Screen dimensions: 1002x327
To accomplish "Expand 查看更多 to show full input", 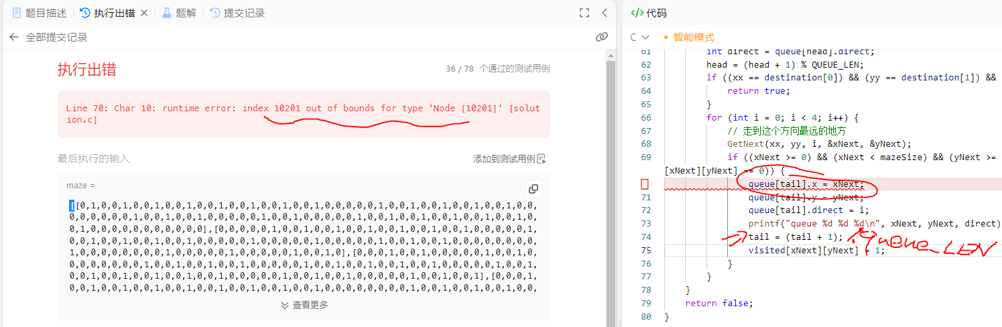I will coord(304,305).
